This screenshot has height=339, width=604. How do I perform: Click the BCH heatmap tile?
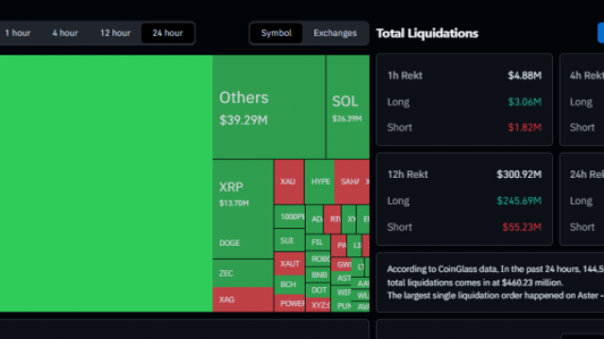(290, 284)
